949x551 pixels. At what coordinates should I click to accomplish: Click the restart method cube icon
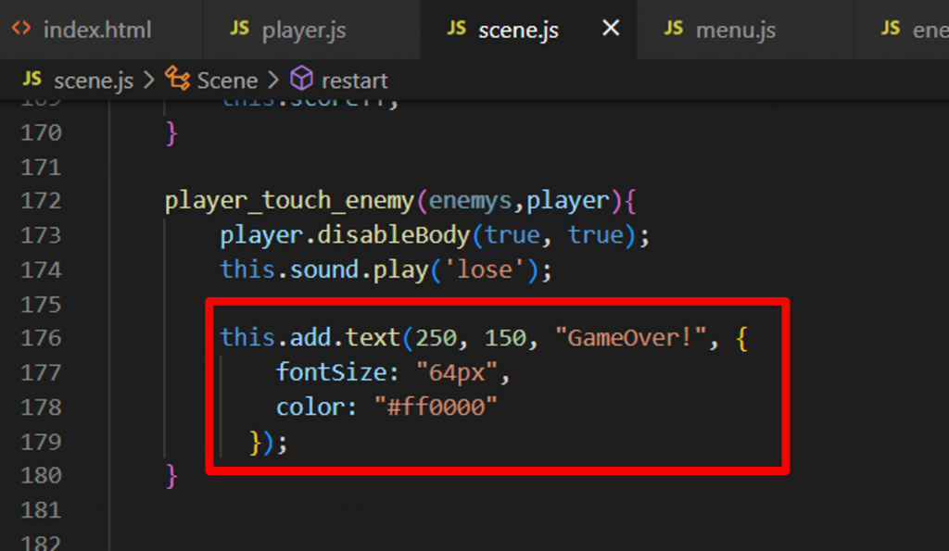pos(301,80)
